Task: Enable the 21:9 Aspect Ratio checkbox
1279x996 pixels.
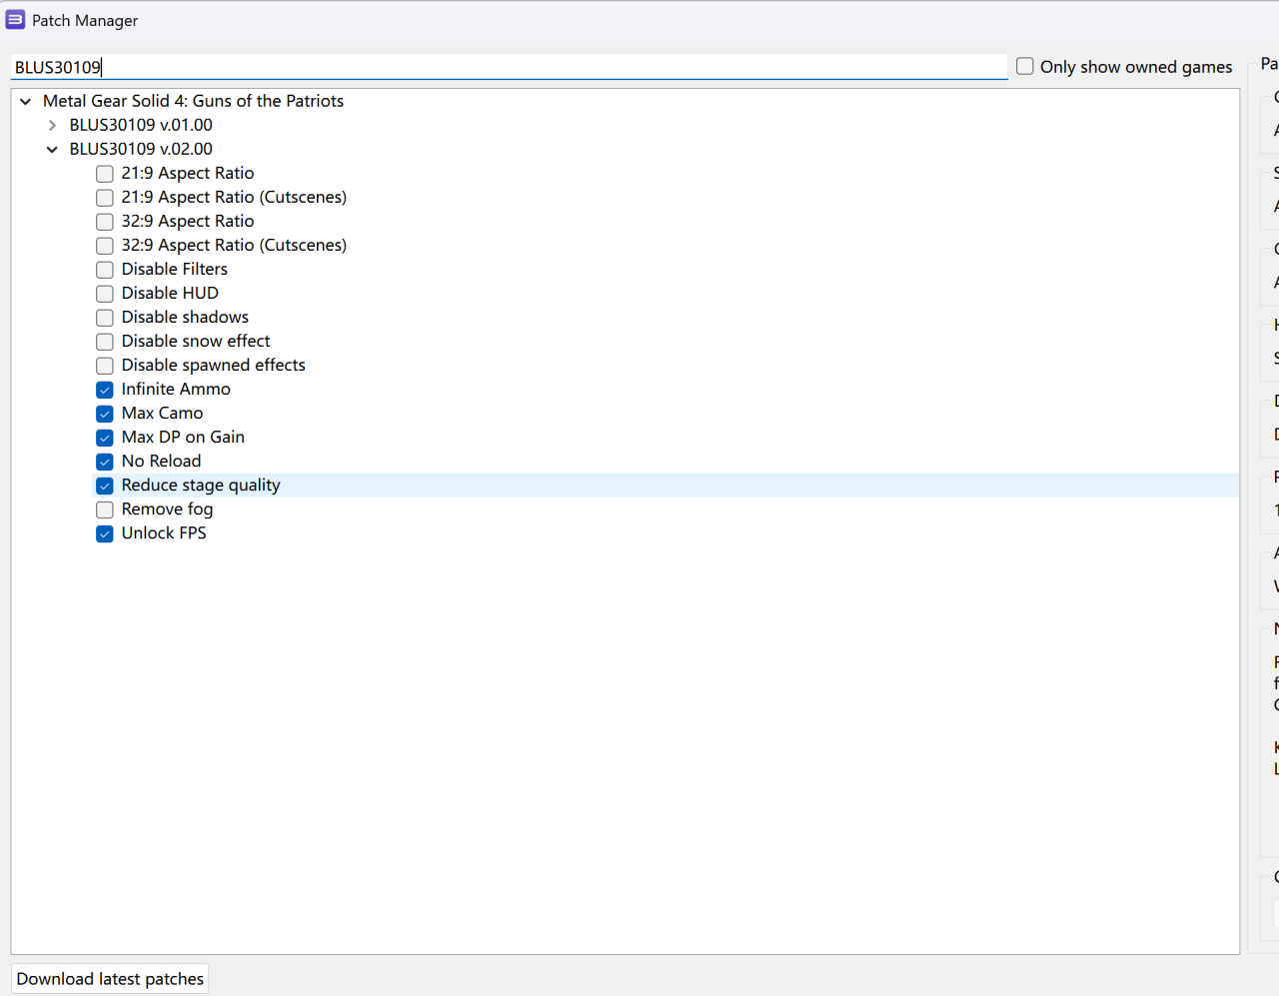Action: (x=105, y=174)
